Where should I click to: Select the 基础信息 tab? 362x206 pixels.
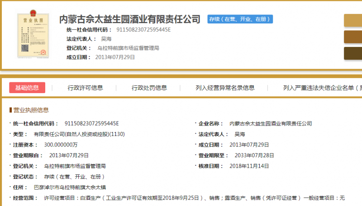27,88
